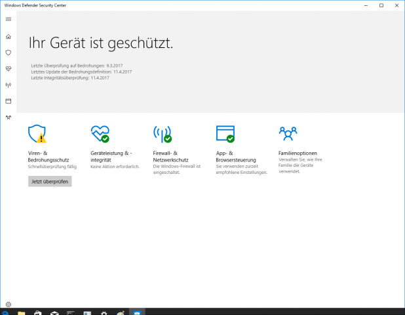Open virus protection shield sidebar icon
Image resolution: width=405 pixels, height=315 pixels.
[9, 52]
